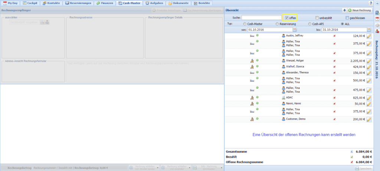380x171 pixels.
Task: Tick the 'geschlossen' checkbox
Action: click(347, 17)
